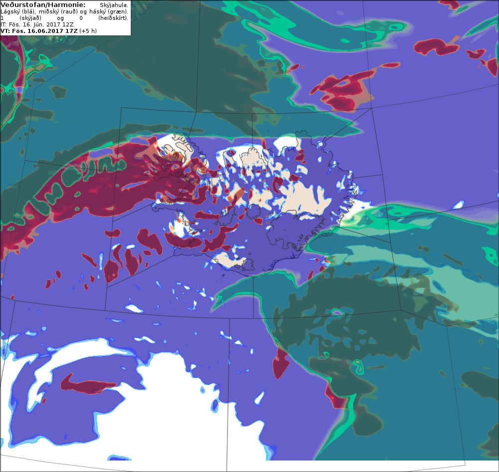Click the "Lágský (blá), miðský (rauð)" legend line

(x=64, y=12)
